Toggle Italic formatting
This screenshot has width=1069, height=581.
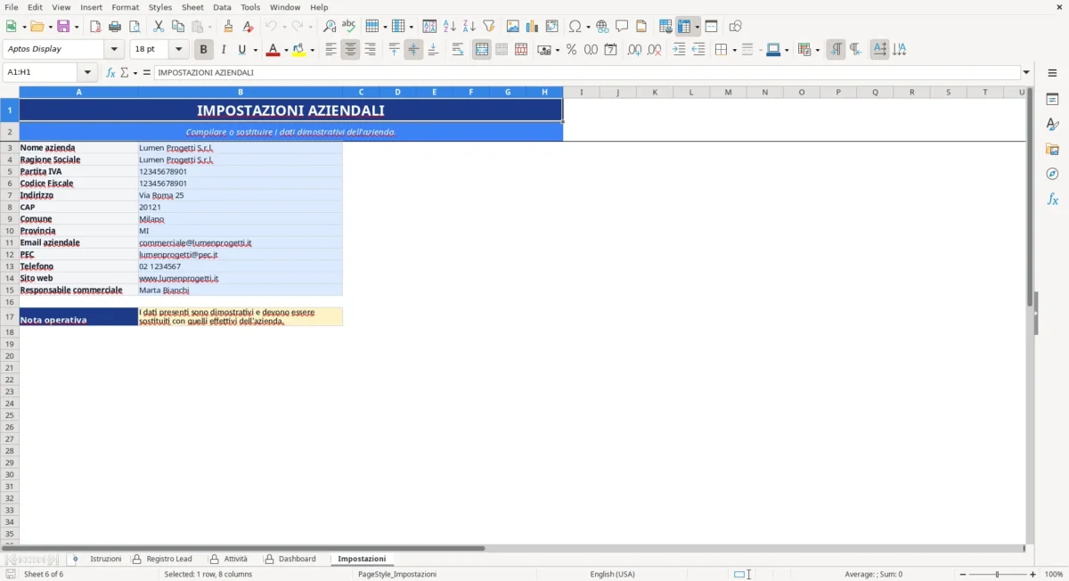pos(224,50)
